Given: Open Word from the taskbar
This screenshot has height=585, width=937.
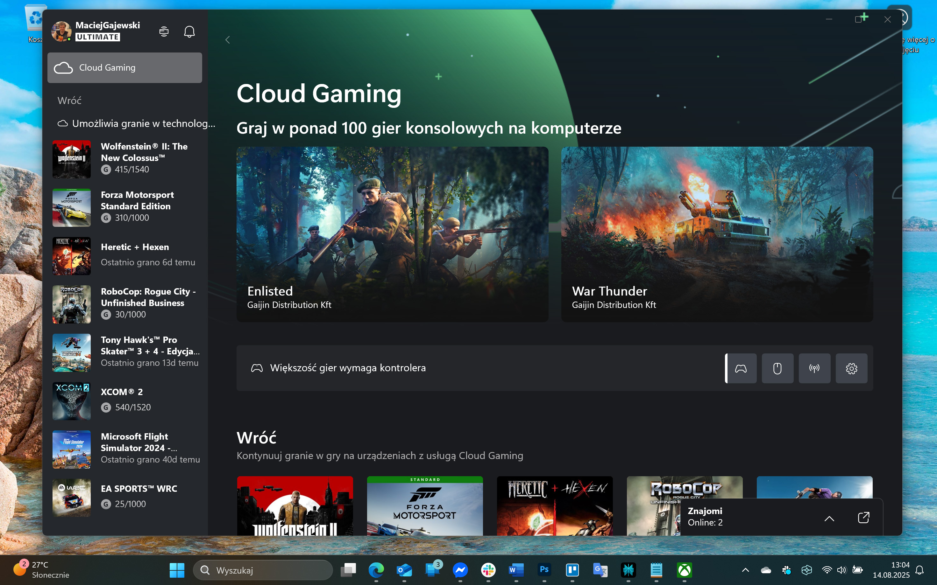Looking at the screenshot, I should pyautogui.click(x=516, y=570).
